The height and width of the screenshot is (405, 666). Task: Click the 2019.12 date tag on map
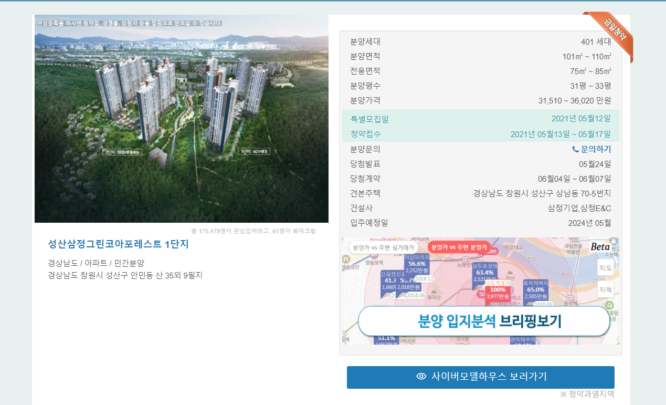[424, 278]
